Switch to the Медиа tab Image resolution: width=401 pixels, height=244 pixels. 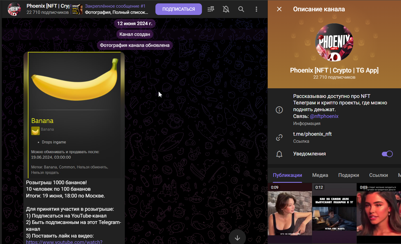pyautogui.click(x=320, y=175)
